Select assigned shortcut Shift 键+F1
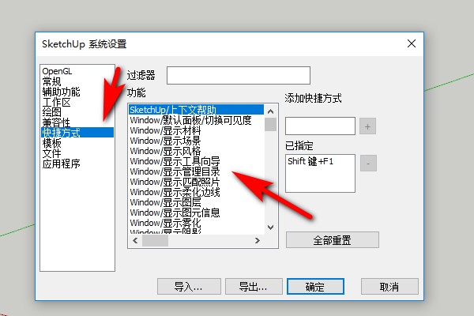Image resolution: width=474 pixels, height=316 pixels. (310, 161)
